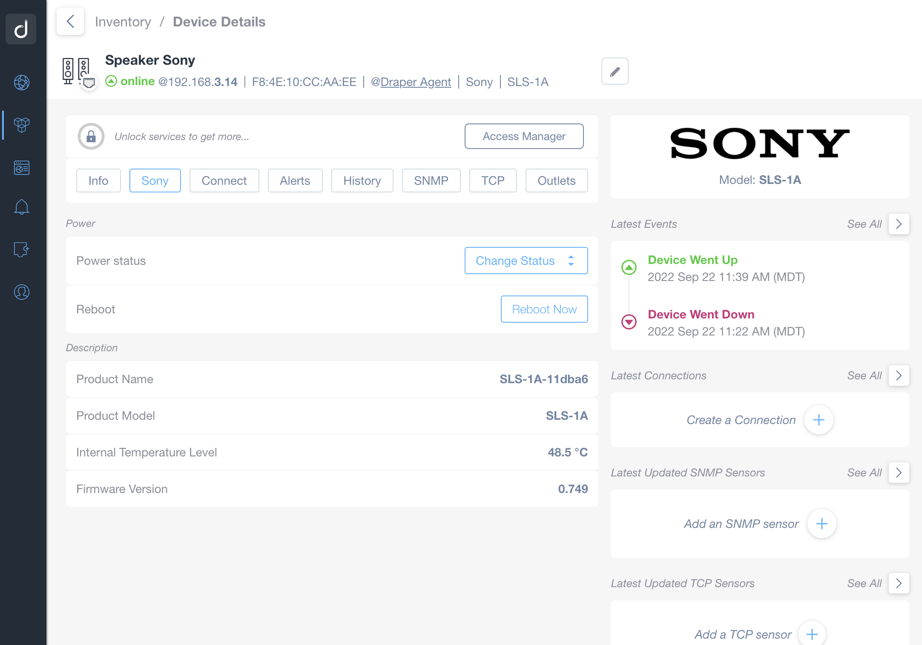
Task: Click the Access Manager button
Action: pos(524,136)
